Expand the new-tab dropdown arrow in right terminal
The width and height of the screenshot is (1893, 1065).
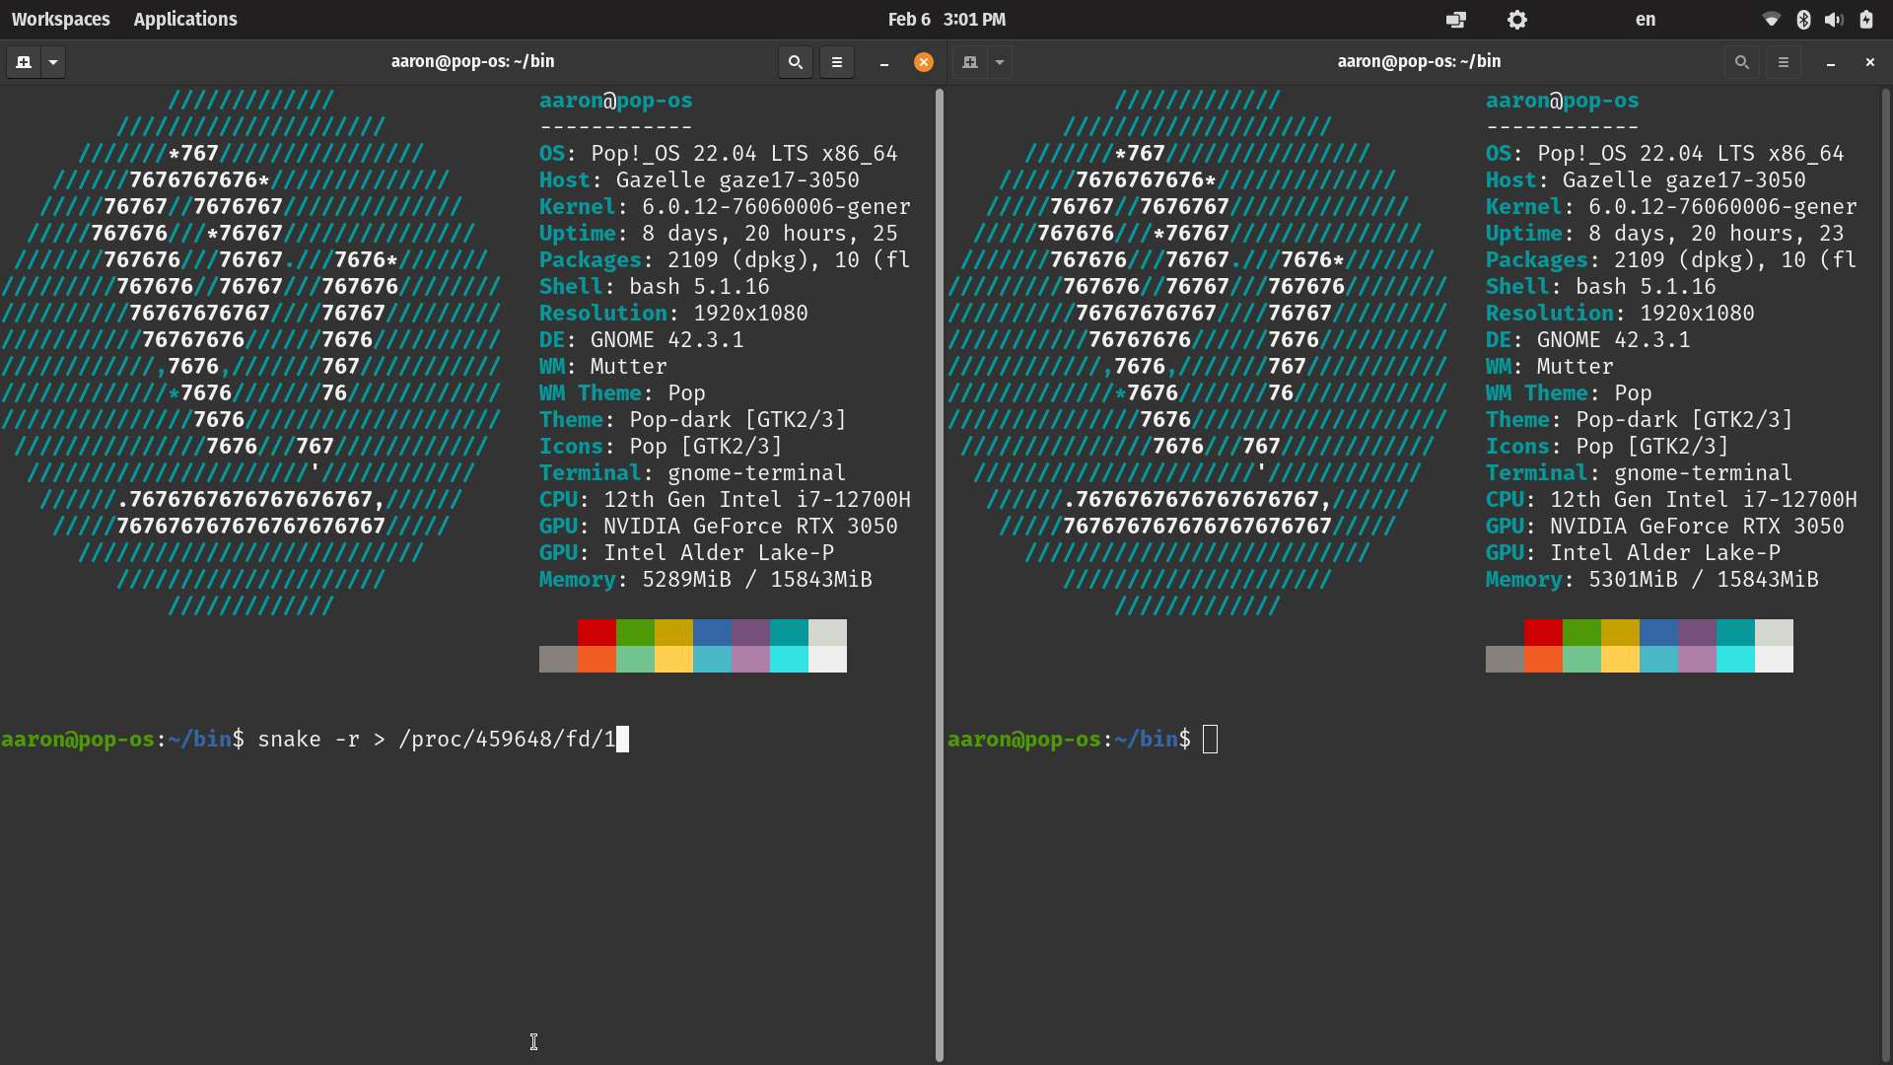(x=1000, y=61)
